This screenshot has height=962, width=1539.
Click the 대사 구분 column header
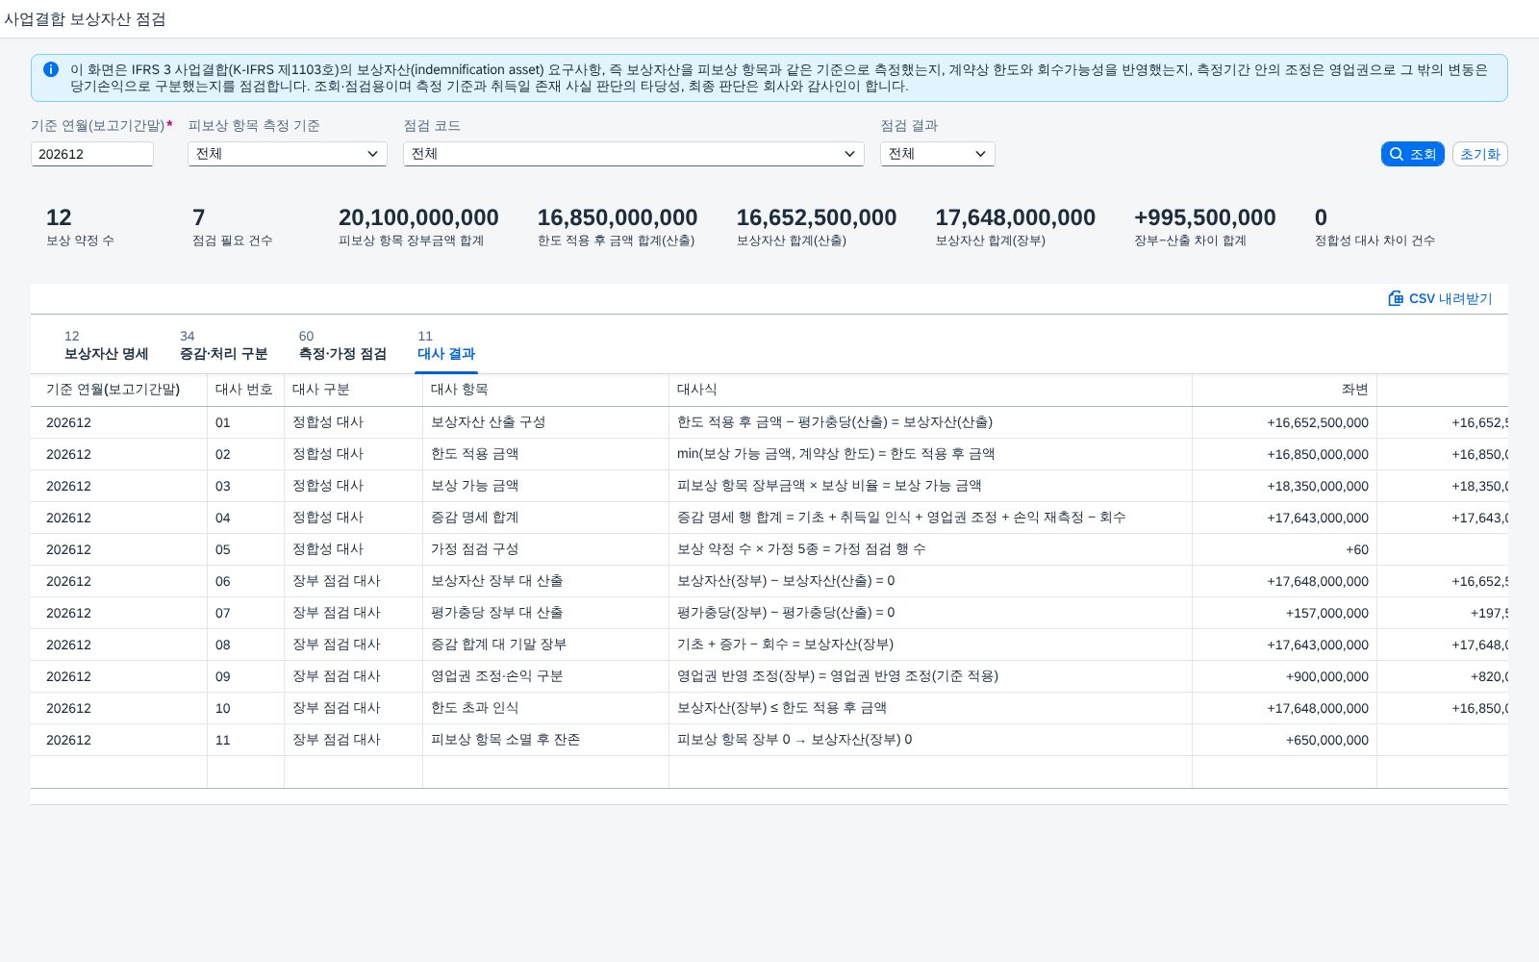pyautogui.click(x=353, y=390)
